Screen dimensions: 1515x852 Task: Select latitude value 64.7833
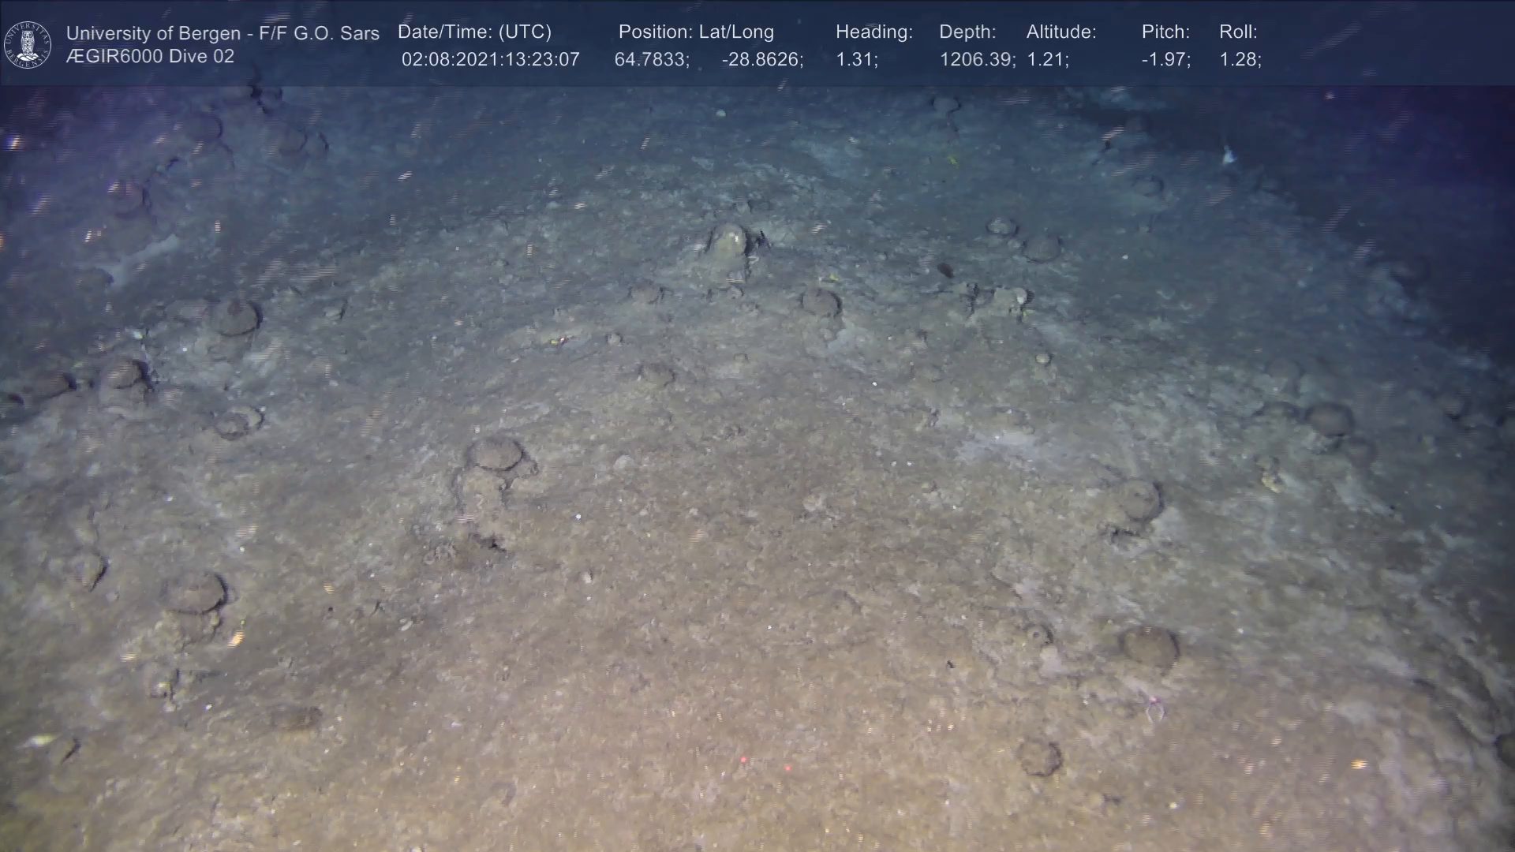click(651, 60)
